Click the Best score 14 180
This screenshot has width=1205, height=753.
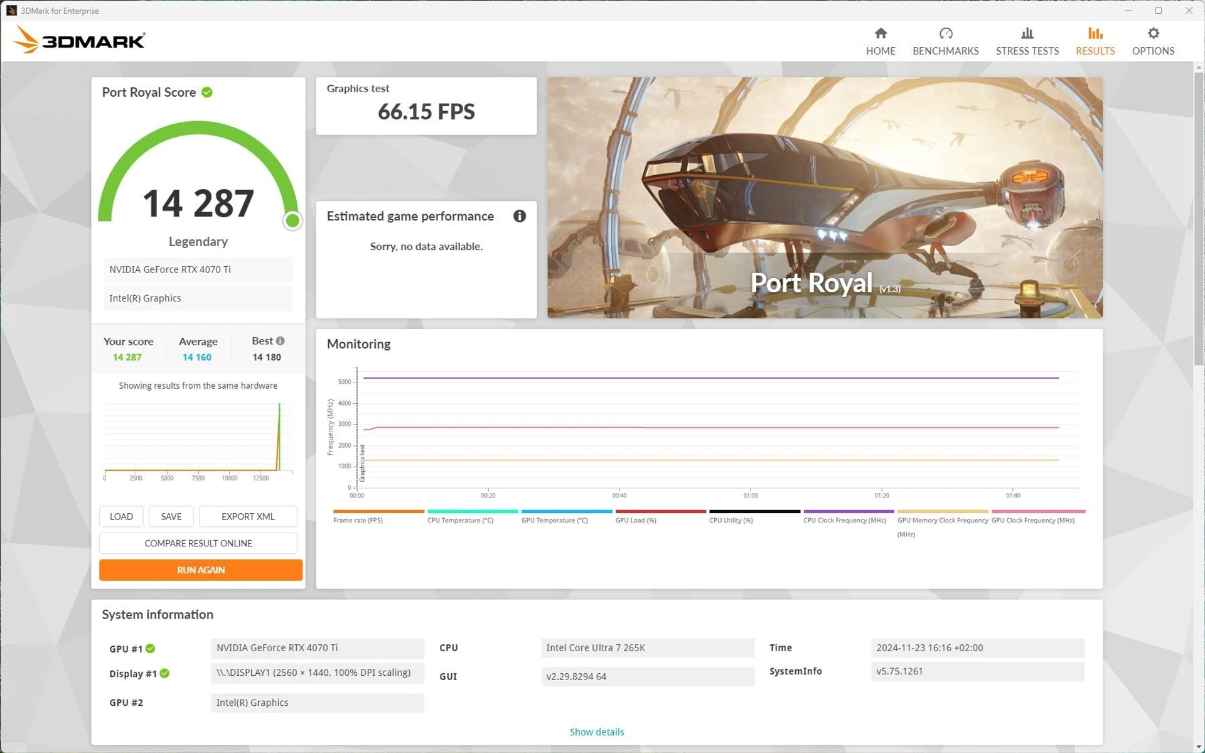coord(266,357)
